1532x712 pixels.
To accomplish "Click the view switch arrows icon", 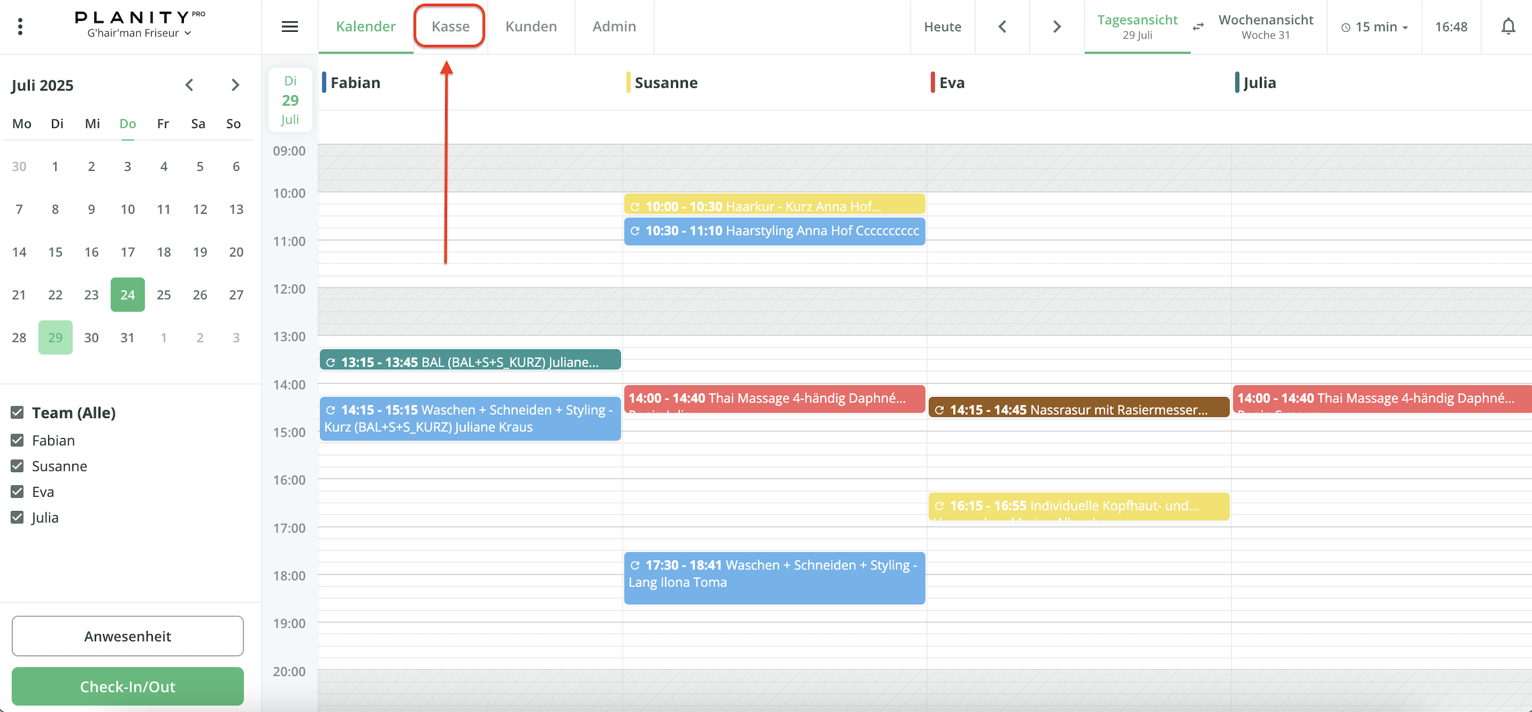I will click(x=1198, y=27).
